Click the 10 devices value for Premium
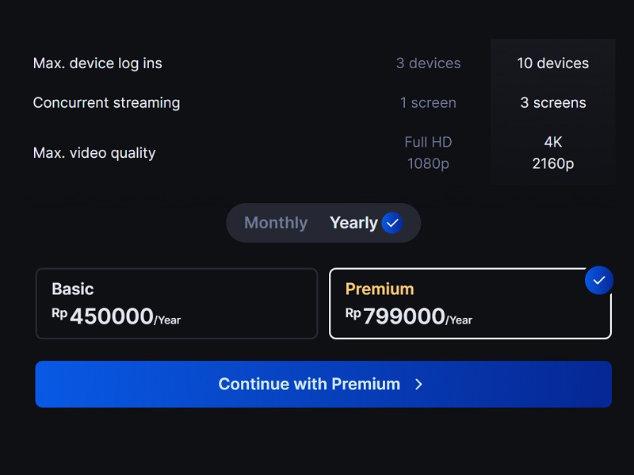The image size is (634, 475). pos(552,63)
